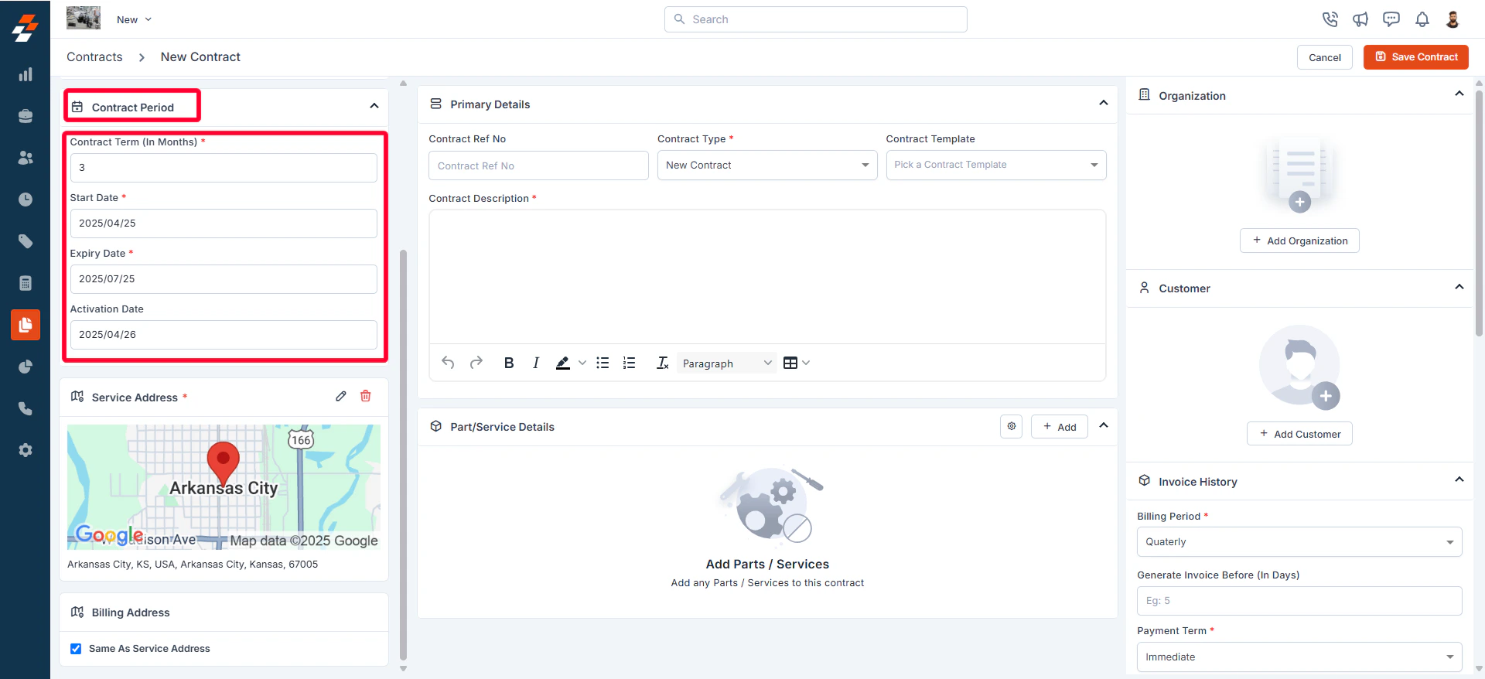
Task: Click the left panel vertical scrollbar
Action: coord(403,454)
